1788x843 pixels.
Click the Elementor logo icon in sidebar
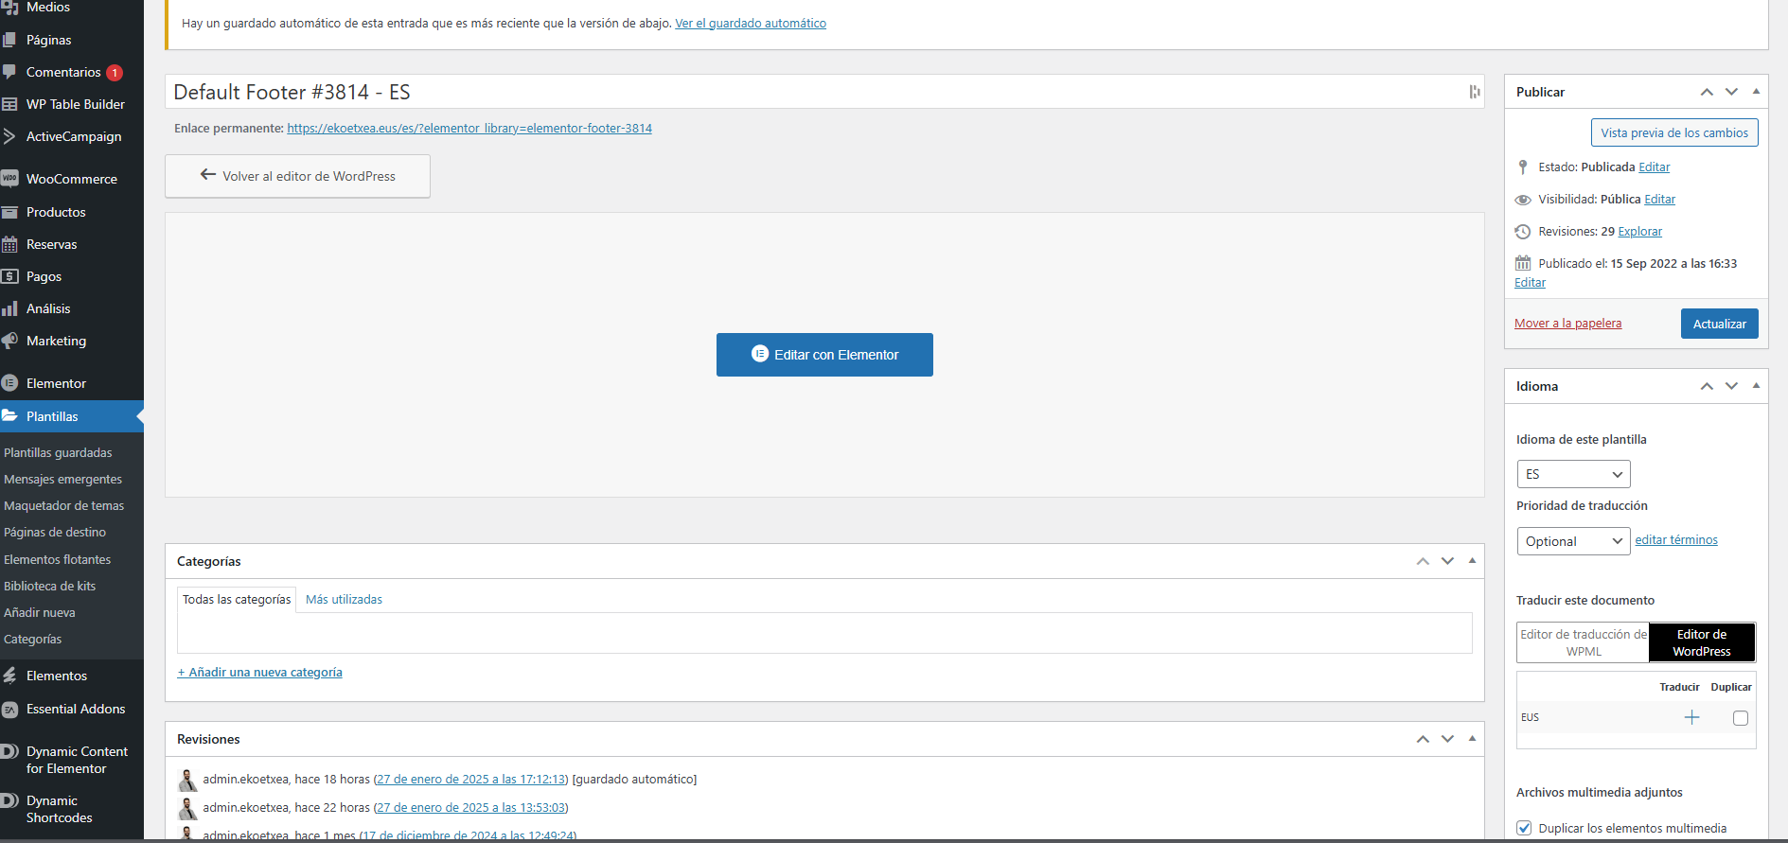(x=9, y=383)
